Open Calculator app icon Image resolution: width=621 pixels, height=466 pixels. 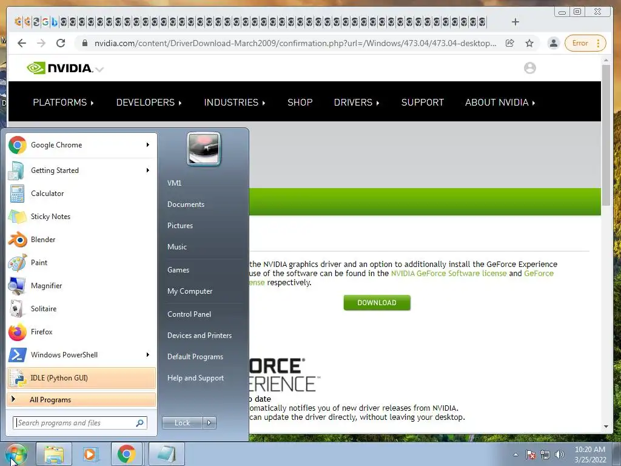[x=18, y=194]
